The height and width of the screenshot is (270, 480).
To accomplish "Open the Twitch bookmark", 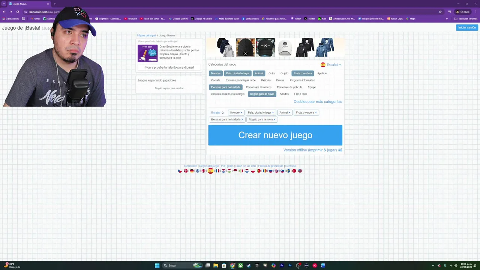I will [296, 19].
